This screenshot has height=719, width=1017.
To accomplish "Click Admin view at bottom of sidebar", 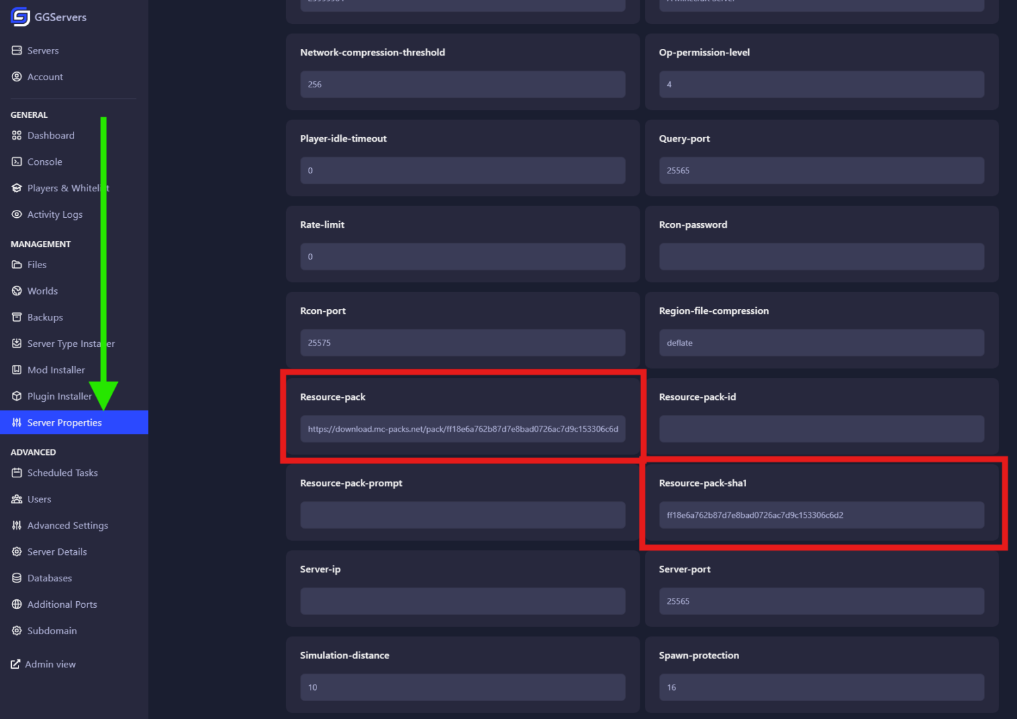I will (x=50, y=664).
